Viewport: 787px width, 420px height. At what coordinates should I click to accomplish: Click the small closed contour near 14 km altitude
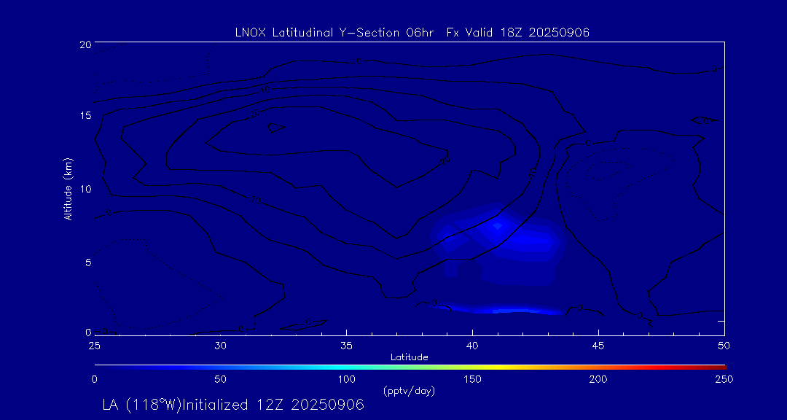[275, 127]
